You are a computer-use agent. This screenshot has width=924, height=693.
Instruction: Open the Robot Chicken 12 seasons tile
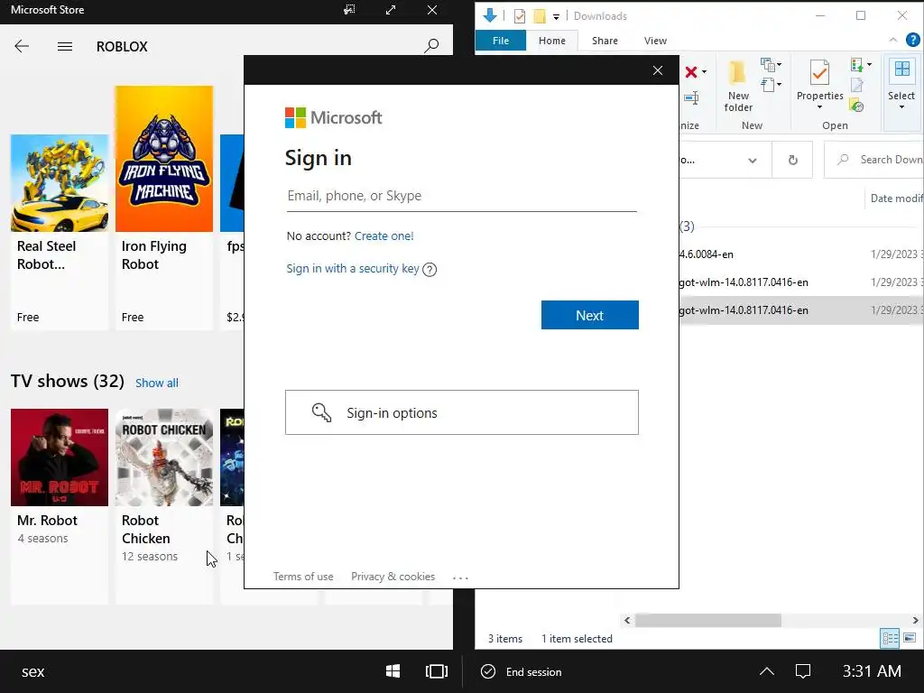[164, 507]
